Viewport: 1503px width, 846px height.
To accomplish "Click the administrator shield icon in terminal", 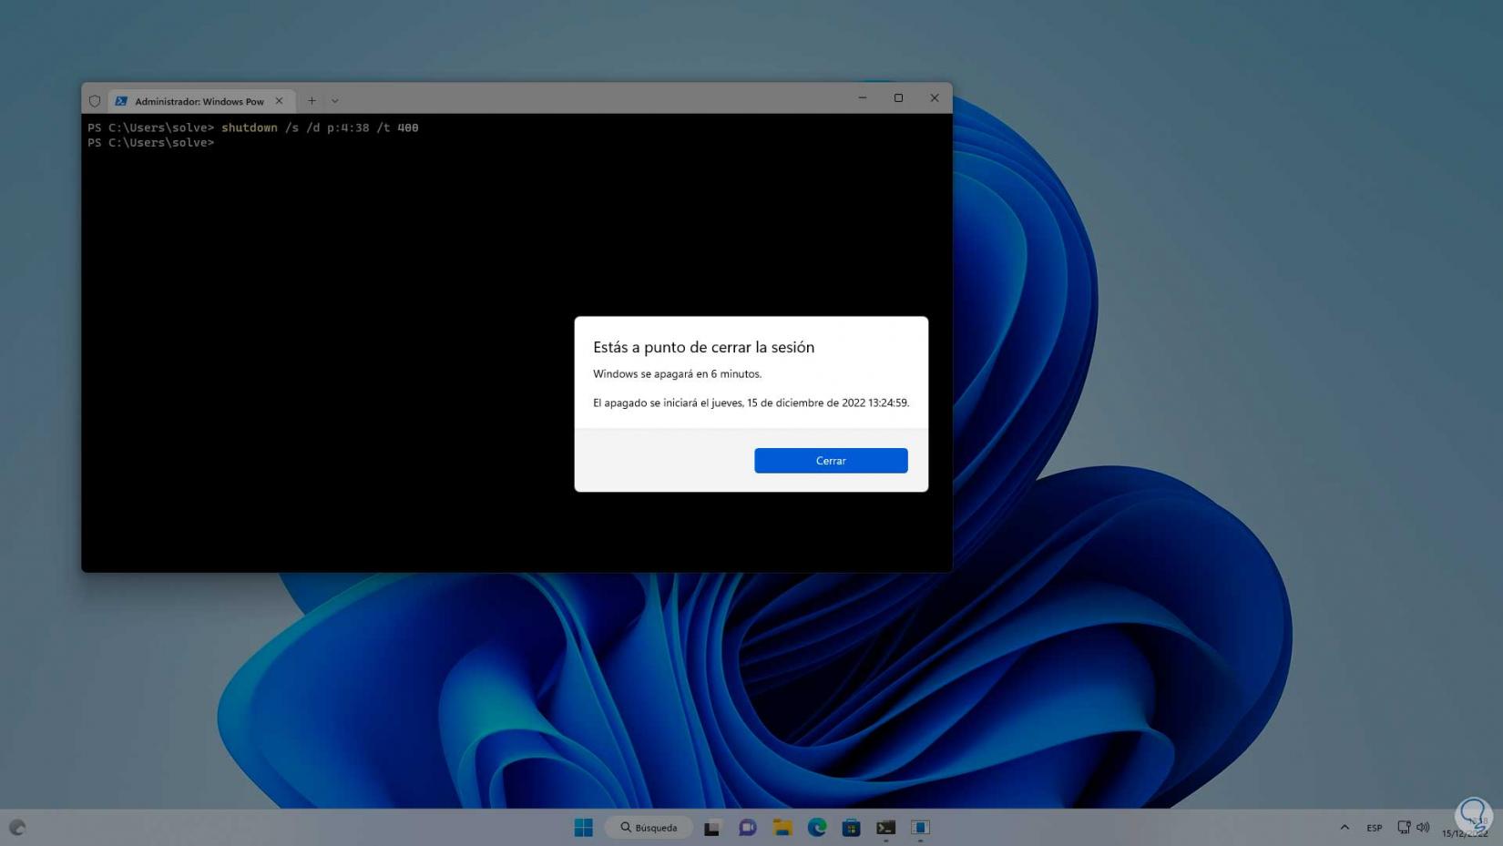I will coord(95,101).
